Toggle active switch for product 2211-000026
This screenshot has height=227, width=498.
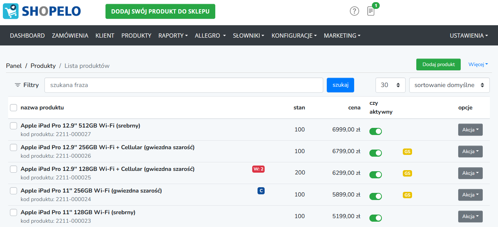click(x=375, y=153)
